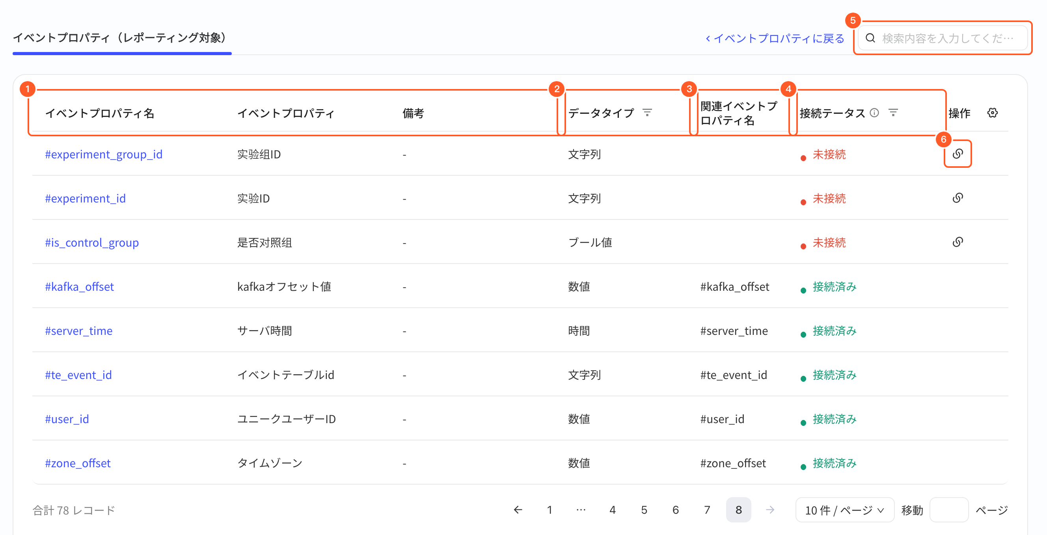Click ブール値 data type cell
The height and width of the screenshot is (535, 1047).
pyautogui.click(x=590, y=243)
